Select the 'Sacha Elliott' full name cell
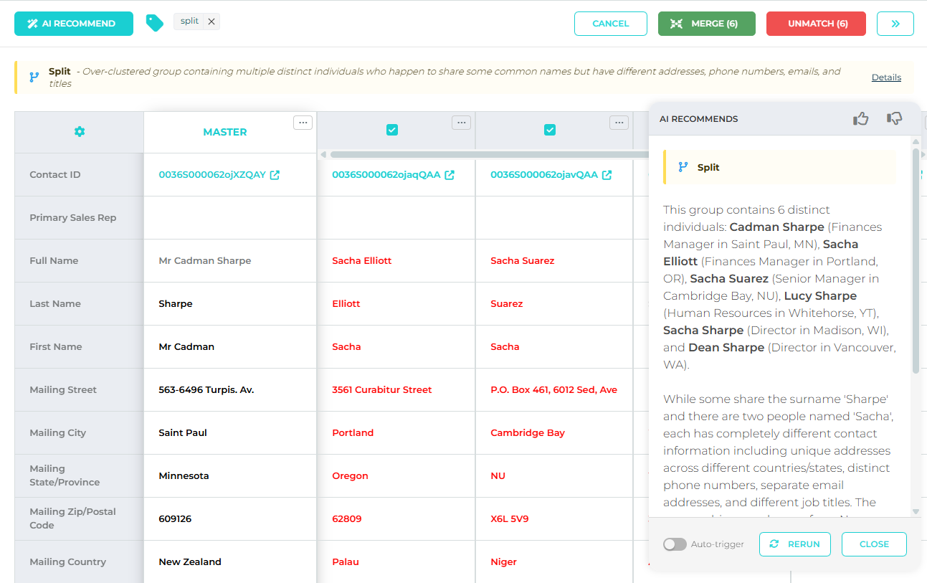The width and height of the screenshot is (927, 583). pyautogui.click(x=396, y=261)
